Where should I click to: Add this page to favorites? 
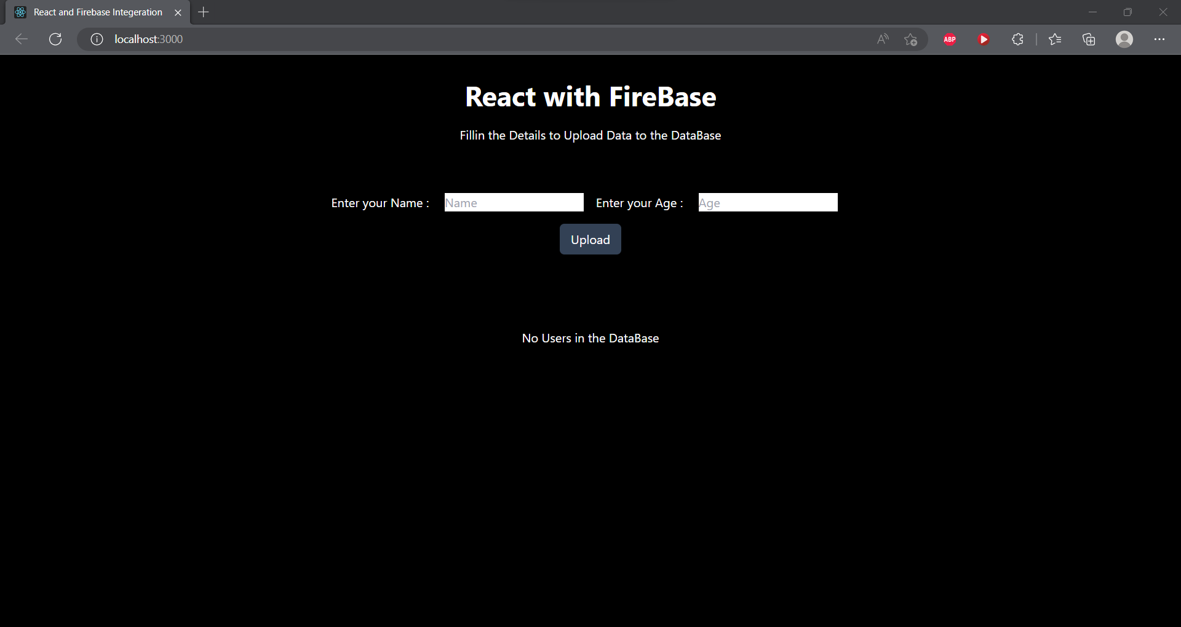(x=911, y=39)
